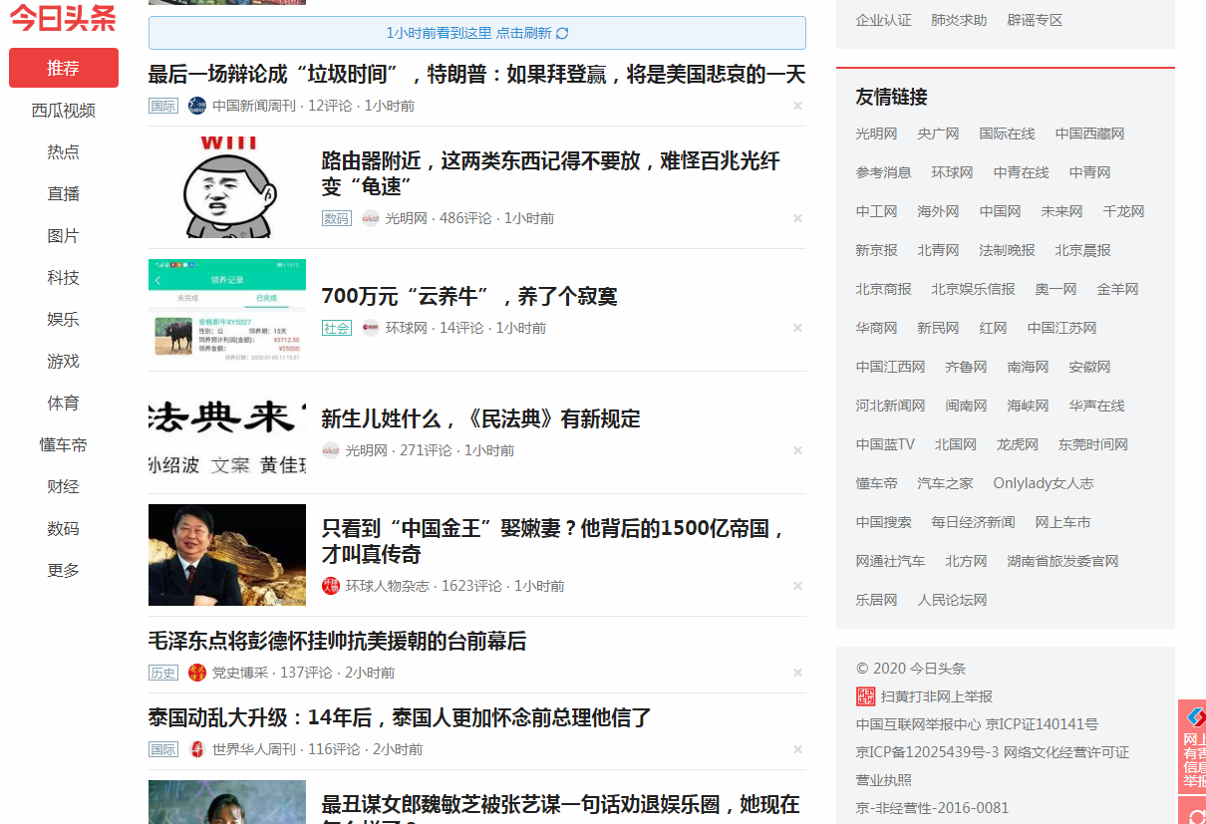Go to the 游戏 channel
Viewport: 1206px width, 824px height.
(x=64, y=362)
